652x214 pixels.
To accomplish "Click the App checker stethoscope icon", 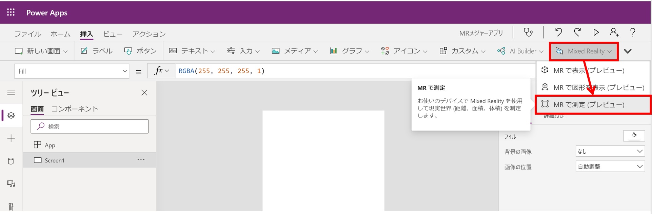I will coord(528,33).
